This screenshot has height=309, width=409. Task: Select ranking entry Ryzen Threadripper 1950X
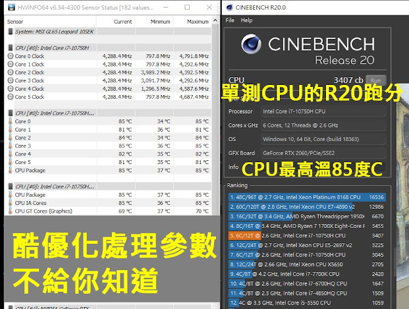[307, 216]
